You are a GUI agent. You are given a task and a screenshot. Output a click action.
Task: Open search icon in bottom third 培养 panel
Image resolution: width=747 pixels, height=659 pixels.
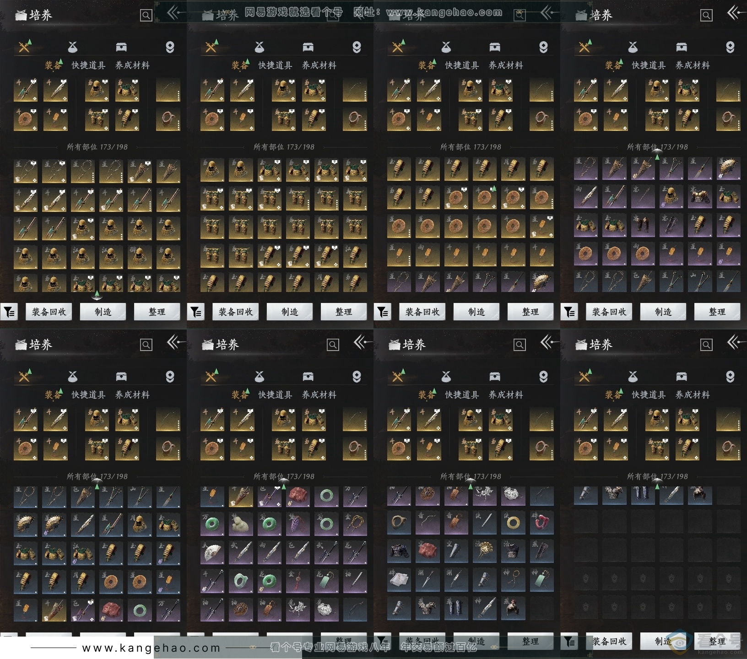pyautogui.click(x=520, y=345)
